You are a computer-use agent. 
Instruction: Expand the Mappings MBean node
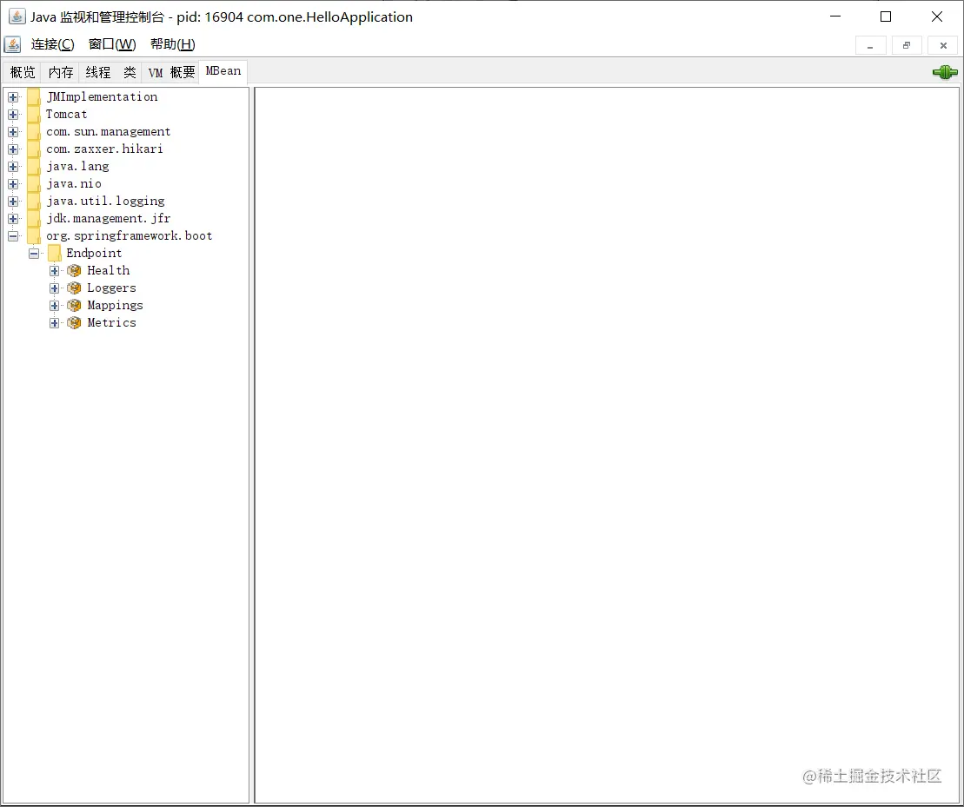(x=54, y=305)
